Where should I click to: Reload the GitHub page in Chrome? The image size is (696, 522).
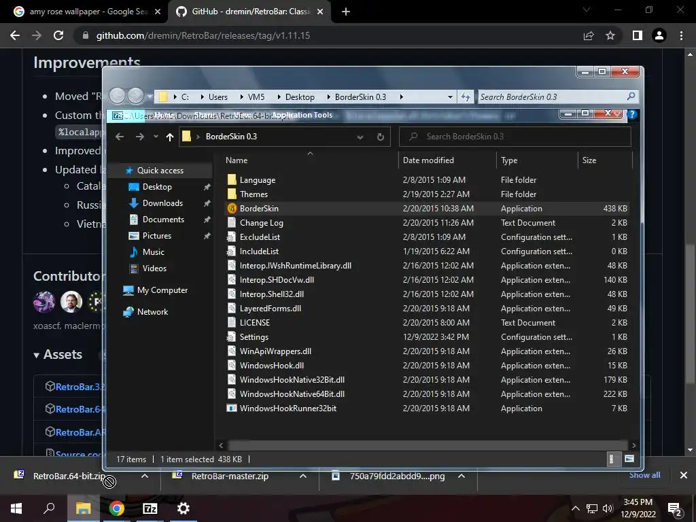[58, 35]
